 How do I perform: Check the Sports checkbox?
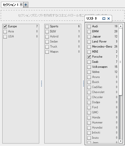pyautogui.click(x=47, y=27)
